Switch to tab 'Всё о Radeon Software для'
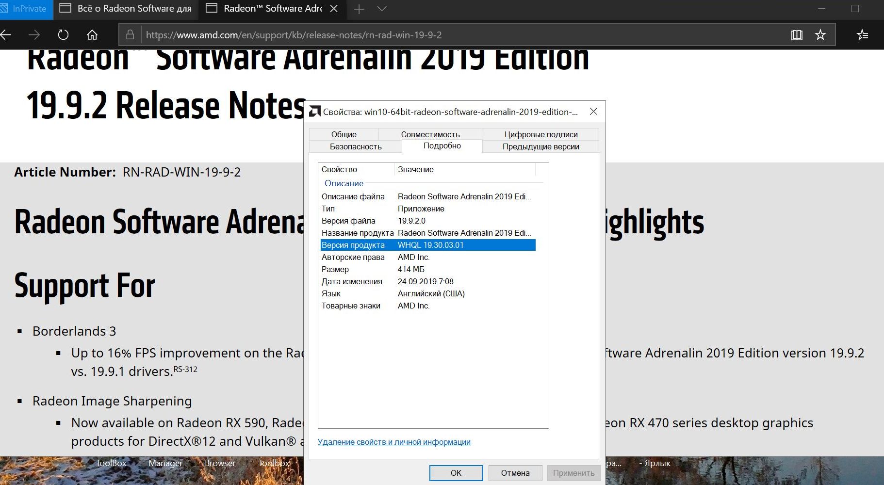The image size is (884, 485). point(126,9)
